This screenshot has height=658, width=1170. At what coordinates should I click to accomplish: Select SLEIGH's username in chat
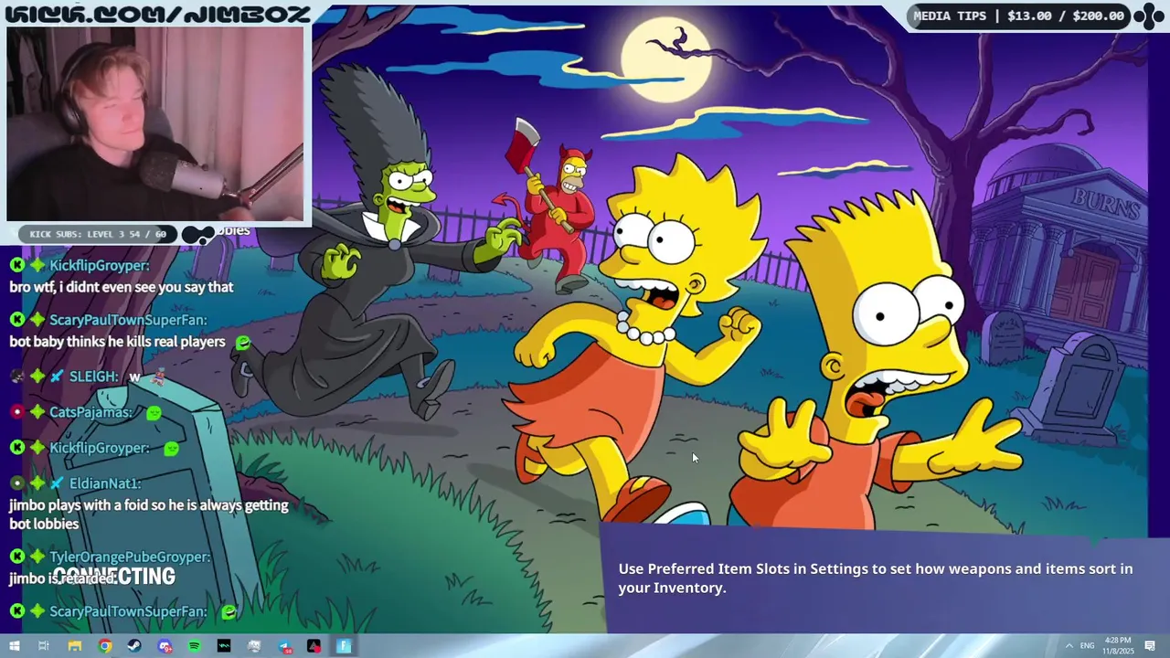coord(93,377)
